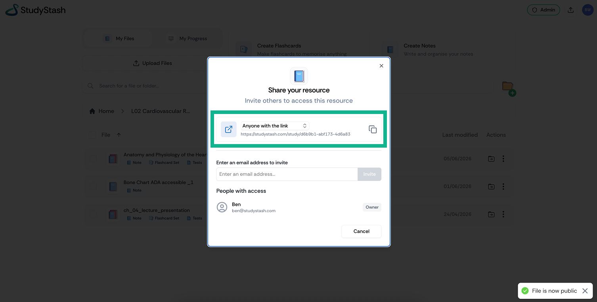
Task: Move the 24/04/2026 file to folder
Action: 491,214
